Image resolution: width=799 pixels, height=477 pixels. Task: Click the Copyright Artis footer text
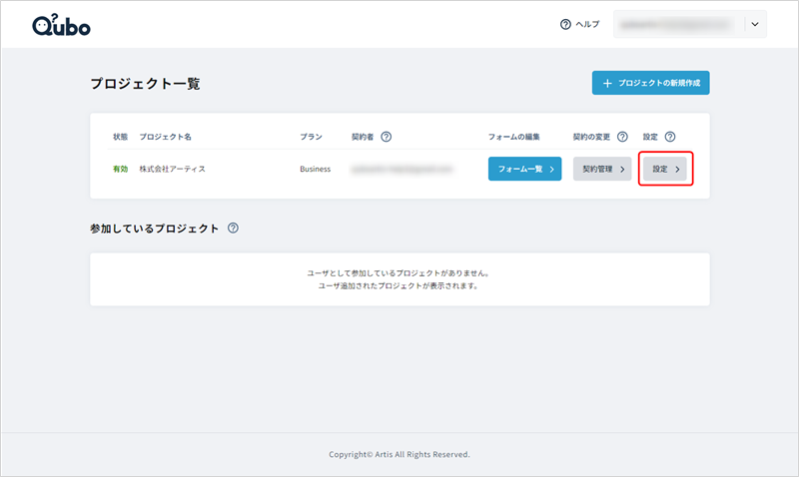point(399,454)
